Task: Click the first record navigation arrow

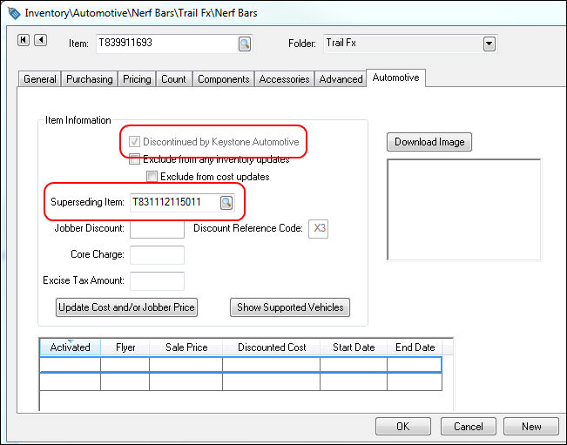Action: (23, 40)
